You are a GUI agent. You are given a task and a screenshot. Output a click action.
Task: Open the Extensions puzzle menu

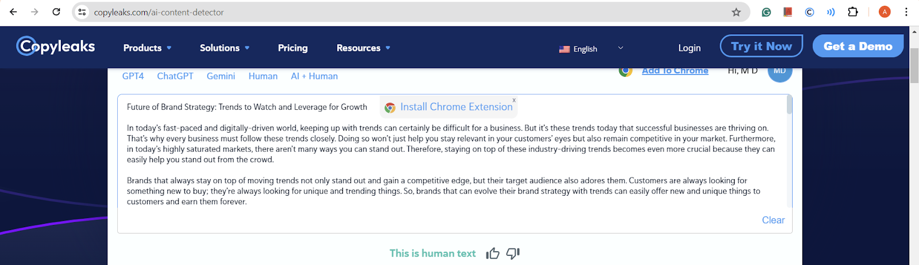(853, 12)
